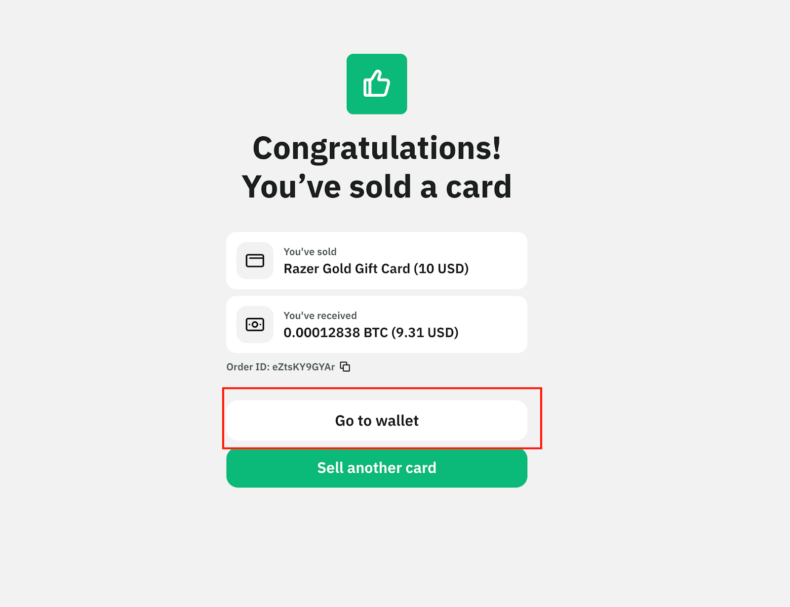The height and width of the screenshot is (607, 790).
Task: Click the "Razer Gold" brand text
Action: click(x=316, y=269)
